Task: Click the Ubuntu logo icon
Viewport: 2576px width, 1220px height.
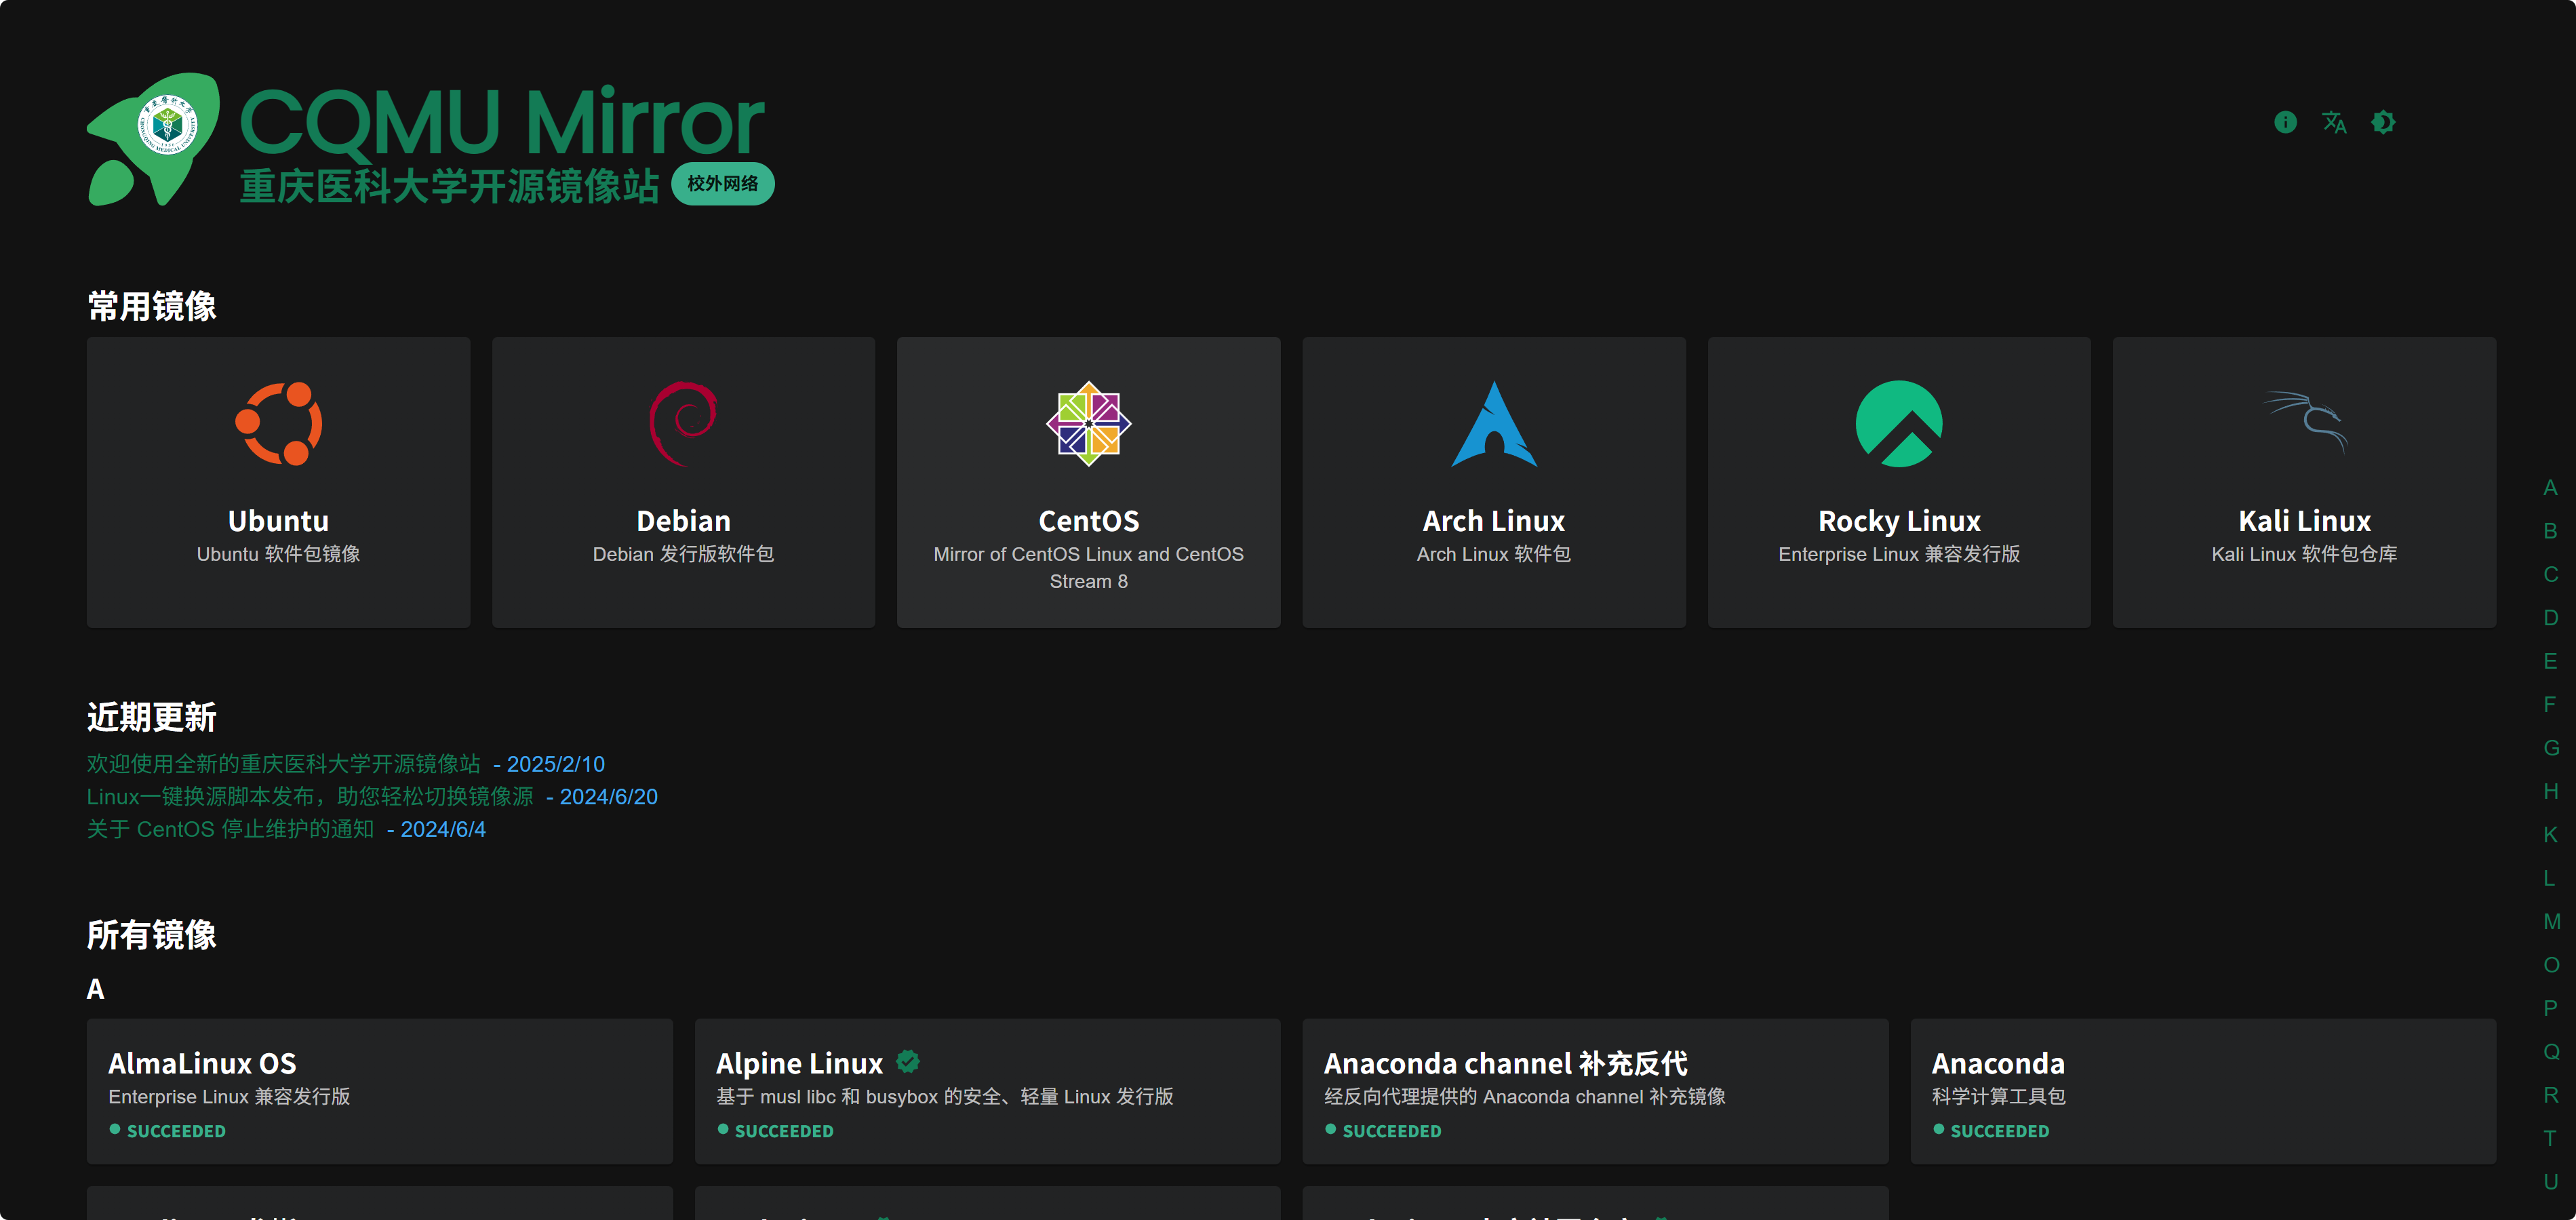Action: pyautogui.click(x=278, y=424)
